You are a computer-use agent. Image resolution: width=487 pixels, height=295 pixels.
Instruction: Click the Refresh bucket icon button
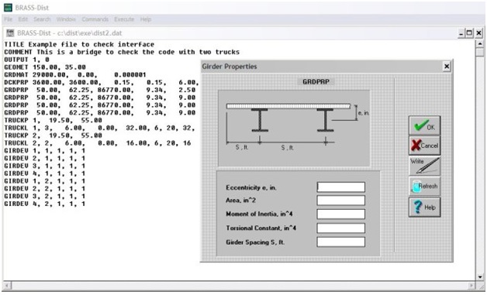(x=424, y=186)
